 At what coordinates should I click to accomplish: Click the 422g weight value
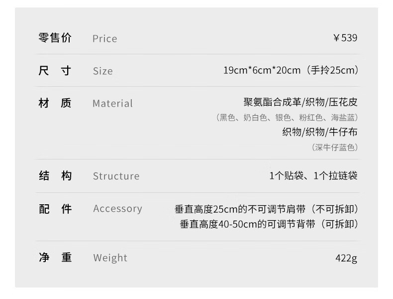[346, 258]
